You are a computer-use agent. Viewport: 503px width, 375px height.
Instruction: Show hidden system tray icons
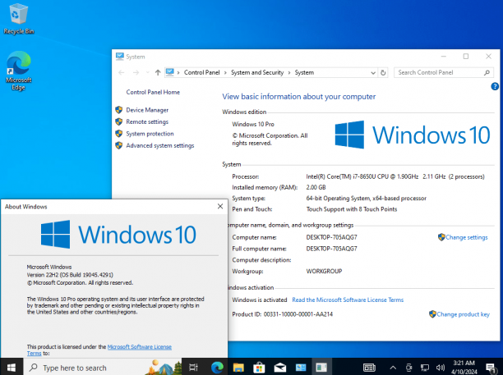(393, 368)
